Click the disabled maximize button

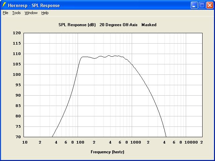202,5
